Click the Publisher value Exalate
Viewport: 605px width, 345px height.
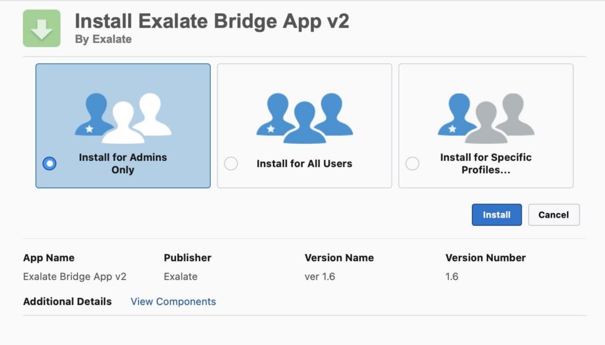[180, 276]
